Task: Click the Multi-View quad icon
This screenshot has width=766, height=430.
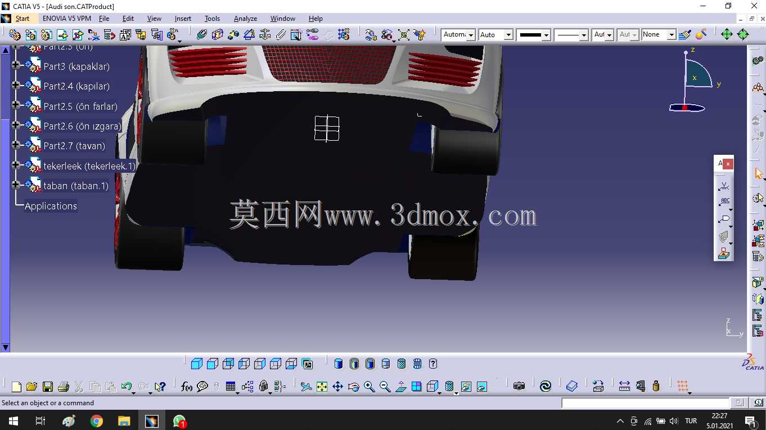Action: pos(416,387)
